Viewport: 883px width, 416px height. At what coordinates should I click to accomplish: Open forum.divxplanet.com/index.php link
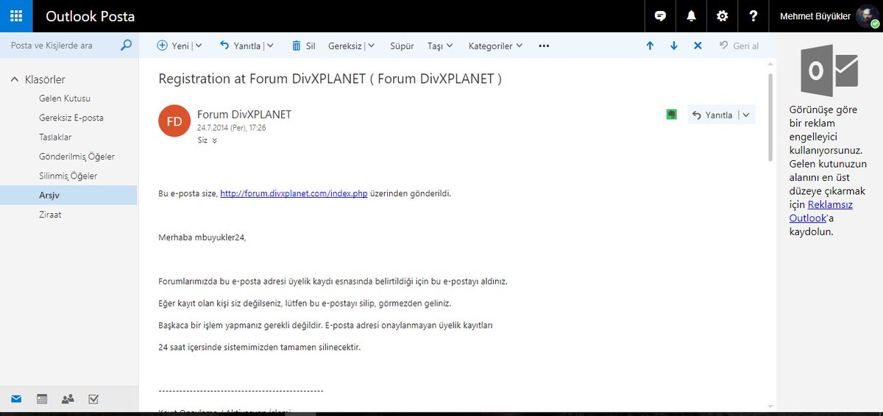[x=294, y=194]
